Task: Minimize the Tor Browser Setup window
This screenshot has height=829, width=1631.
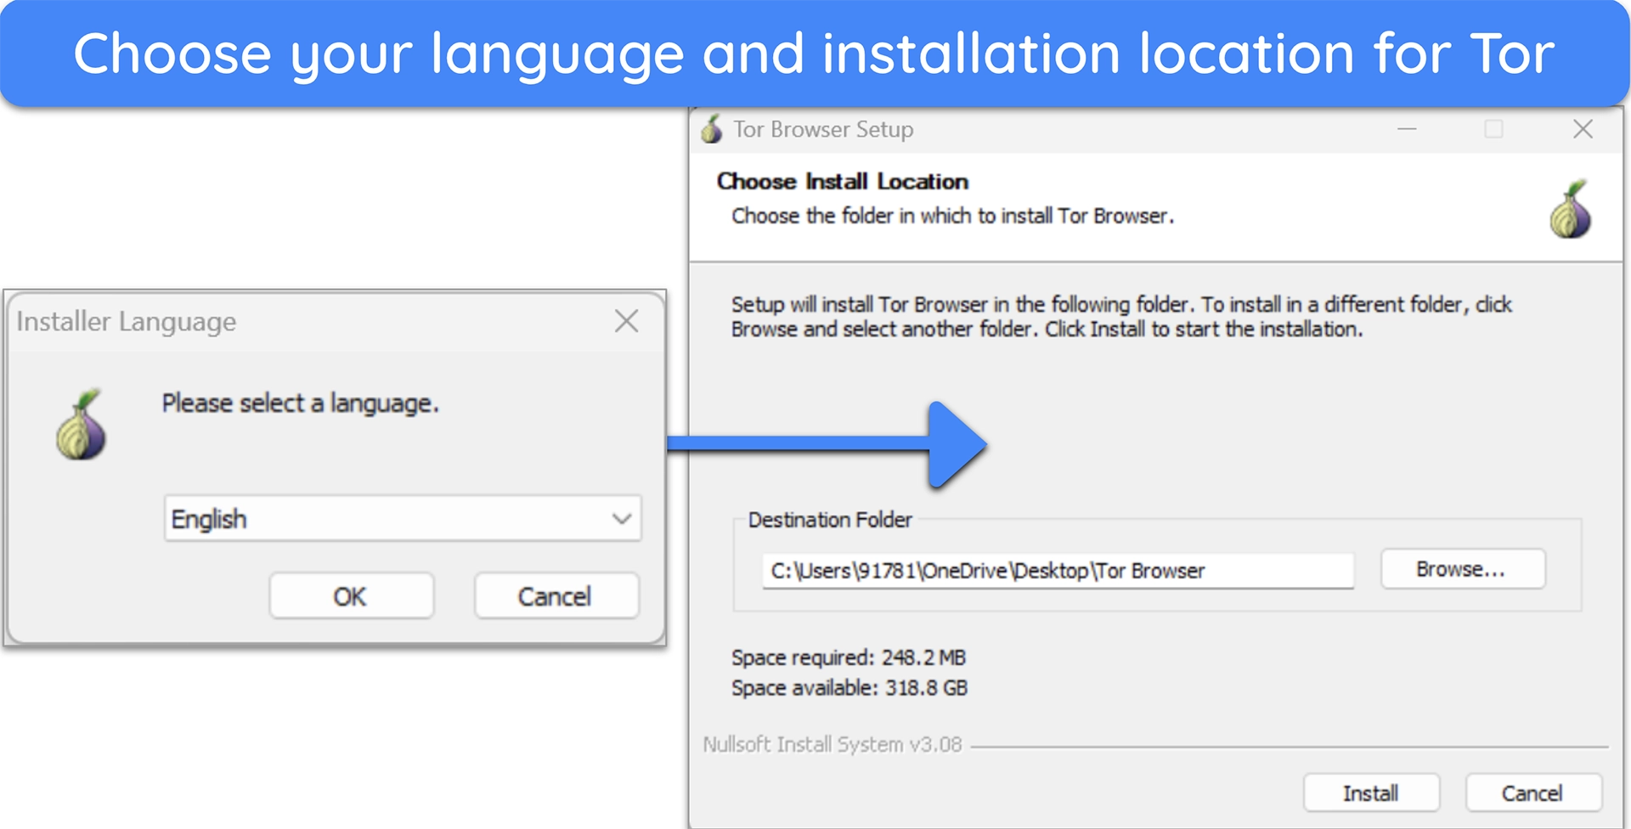Action: (x=1407, y=129)
